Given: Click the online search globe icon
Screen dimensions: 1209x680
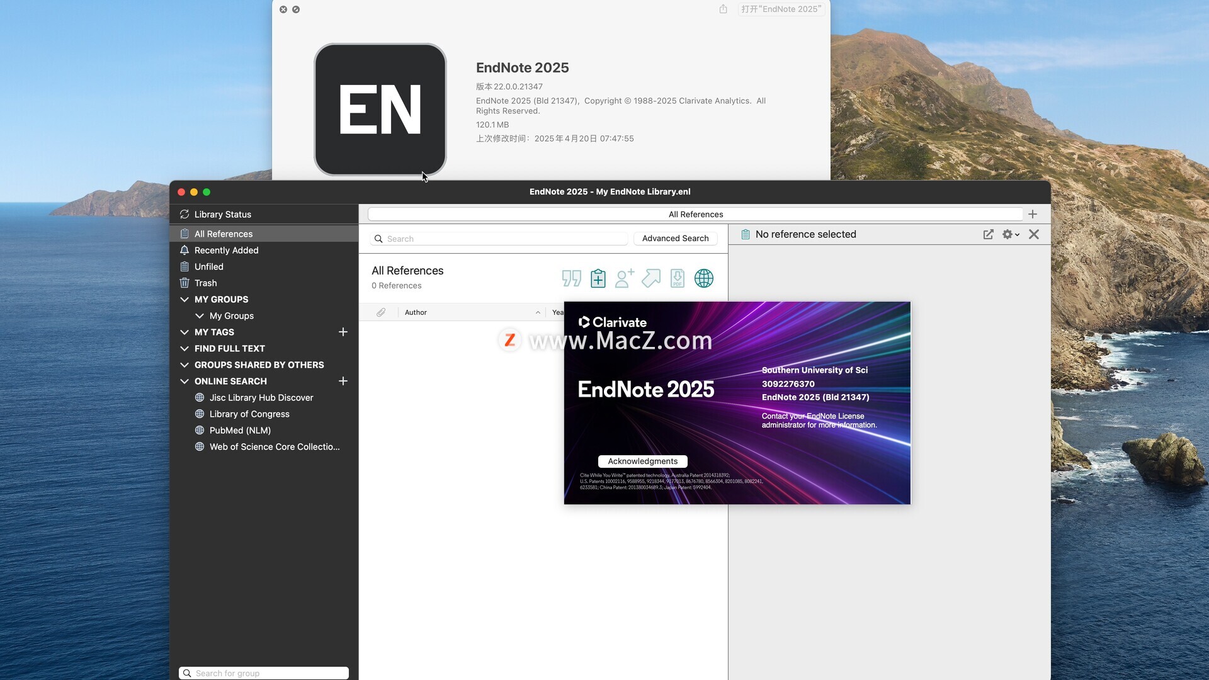Looking at the screenshot, I should (x=704, y=278).
